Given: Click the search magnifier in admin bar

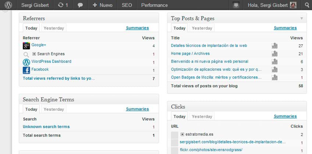Looking at the screenshot, I should 307,5.
